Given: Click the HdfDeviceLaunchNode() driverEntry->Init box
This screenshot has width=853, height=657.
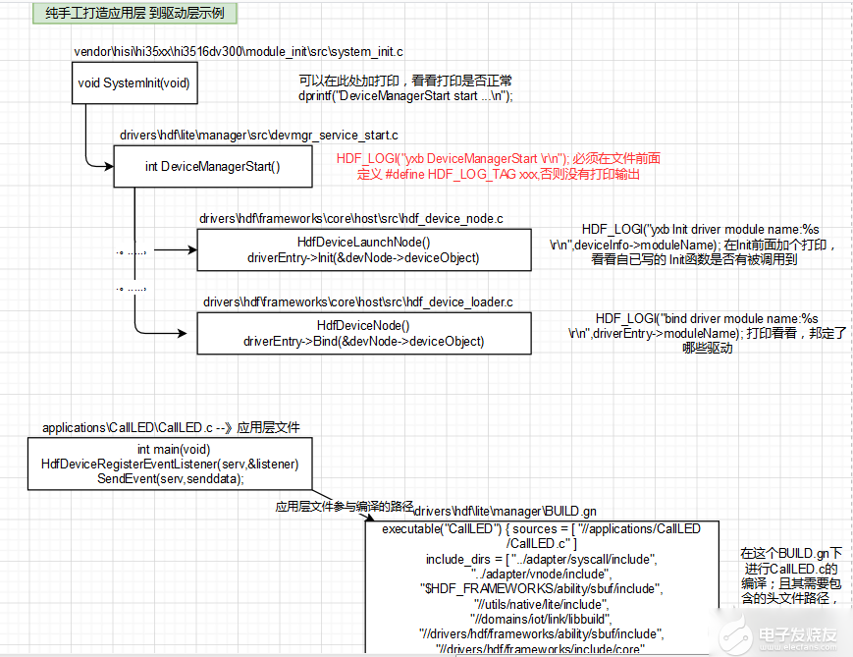Looking at the screenshot, I should point(363,250).
